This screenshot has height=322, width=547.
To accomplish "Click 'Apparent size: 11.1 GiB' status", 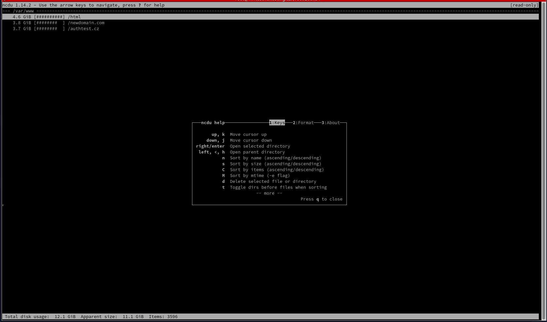I will click(x=112, y=316).
